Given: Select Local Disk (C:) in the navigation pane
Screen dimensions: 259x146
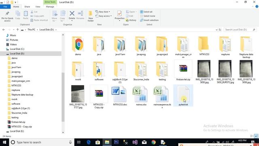Looking at the screenshot, I should pos(17,49).
